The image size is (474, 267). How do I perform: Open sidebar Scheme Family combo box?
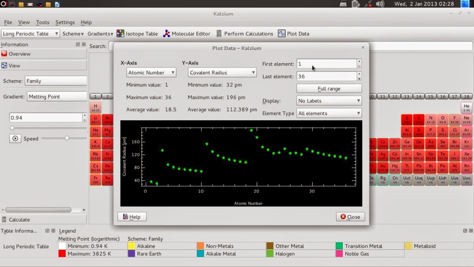(56, 81)
